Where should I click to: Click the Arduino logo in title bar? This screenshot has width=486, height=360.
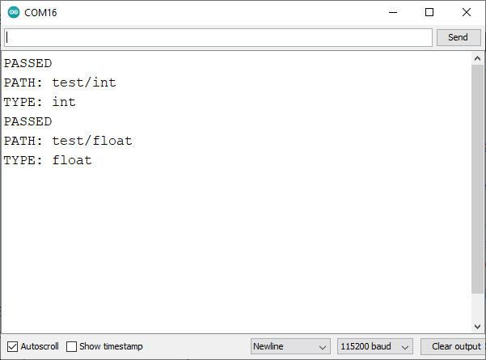pyautogui.click(x=14, y=12)
